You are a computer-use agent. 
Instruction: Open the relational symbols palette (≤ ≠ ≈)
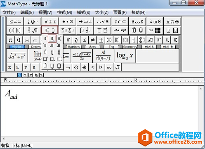click(15, 21)
